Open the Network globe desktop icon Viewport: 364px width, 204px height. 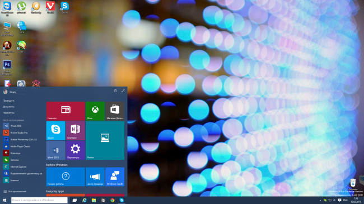coord(21,27)
